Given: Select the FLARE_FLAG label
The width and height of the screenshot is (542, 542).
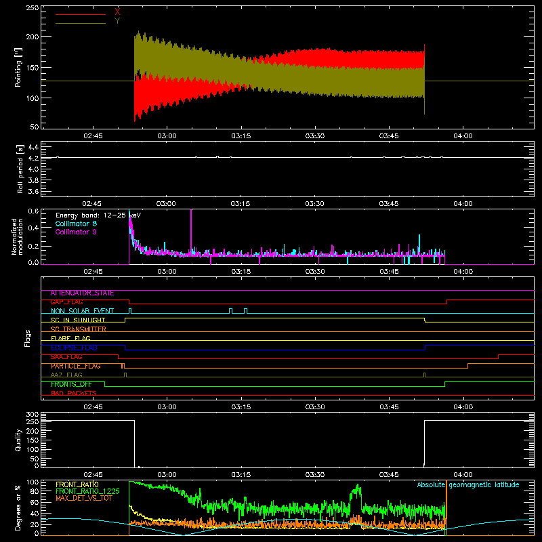Looking at the screenshot, I should (70, 338).
